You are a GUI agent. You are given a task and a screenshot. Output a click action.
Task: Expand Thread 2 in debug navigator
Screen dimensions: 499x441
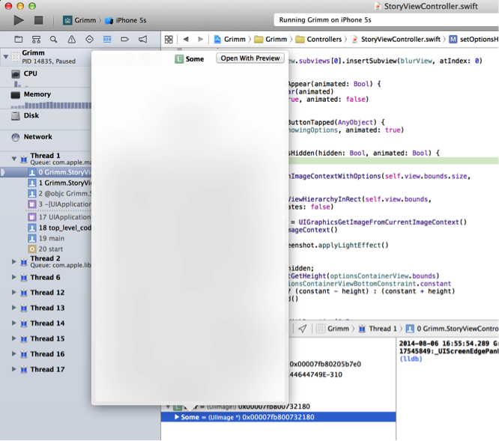tap(13, 261)
